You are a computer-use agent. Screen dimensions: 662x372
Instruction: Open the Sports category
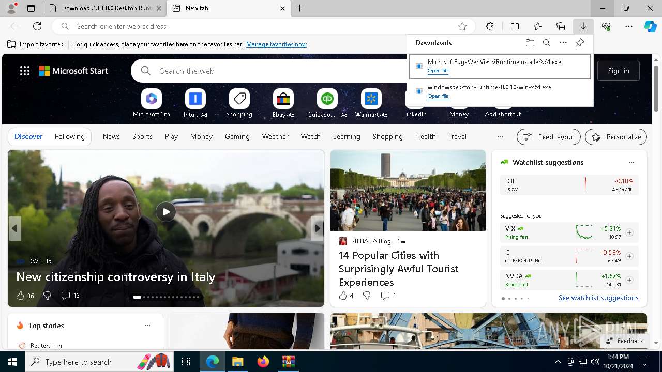[x=142, y=136]
